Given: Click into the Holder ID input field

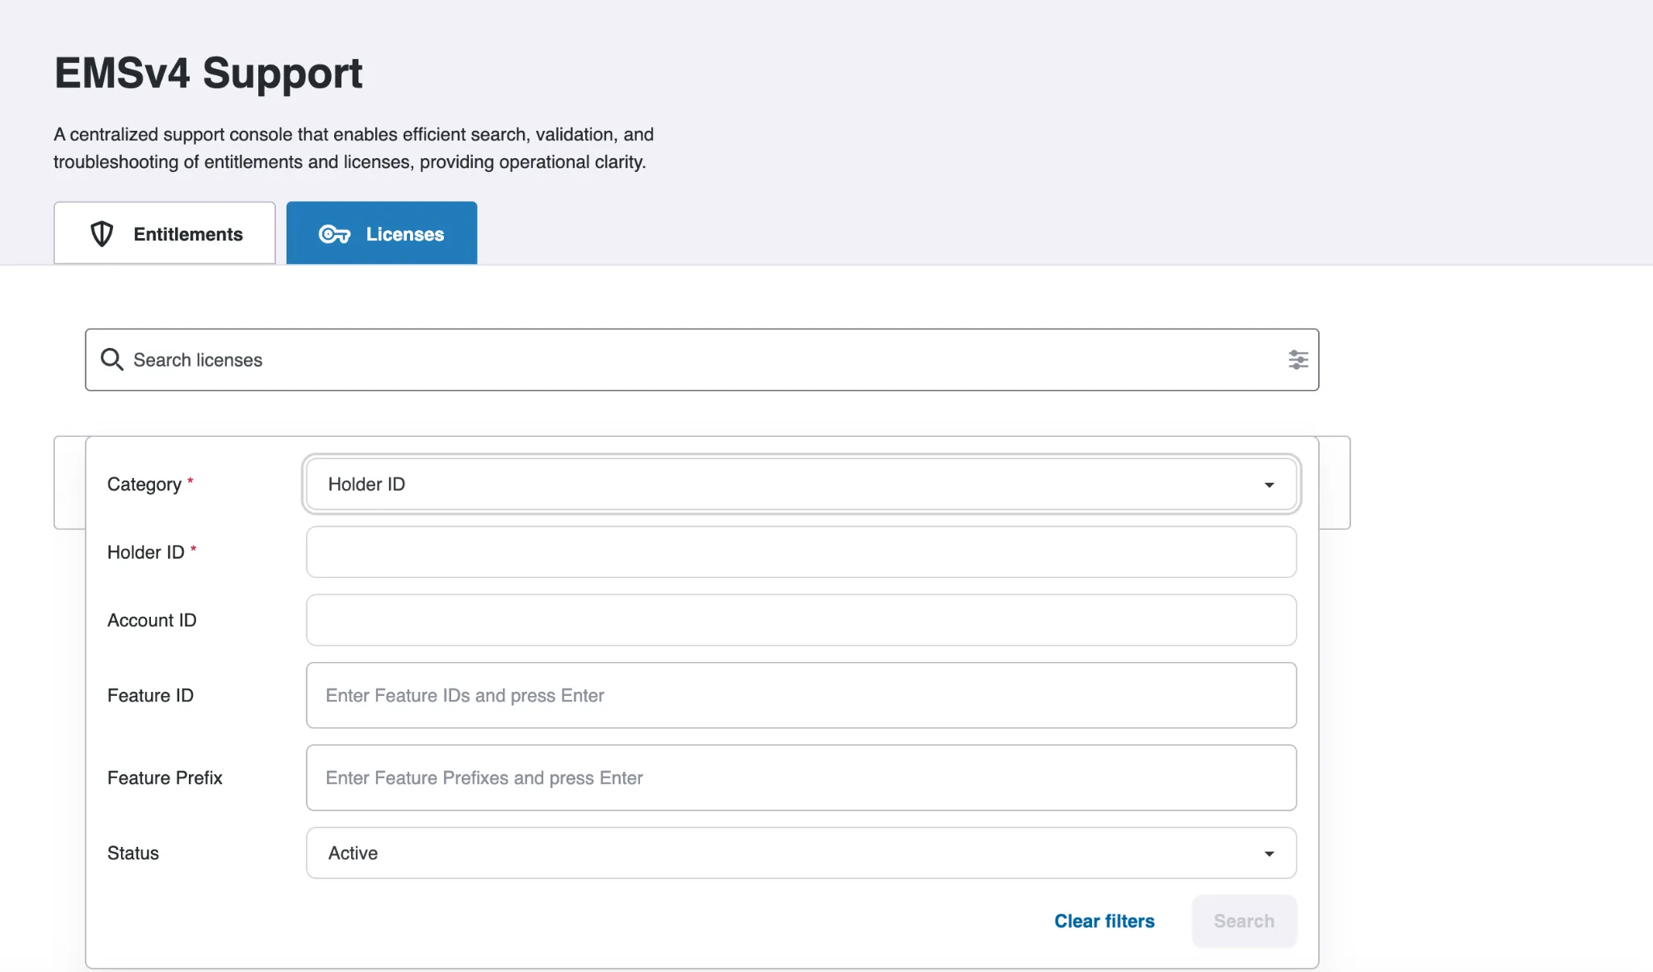Looking at the screenshot, I should 801,552.
